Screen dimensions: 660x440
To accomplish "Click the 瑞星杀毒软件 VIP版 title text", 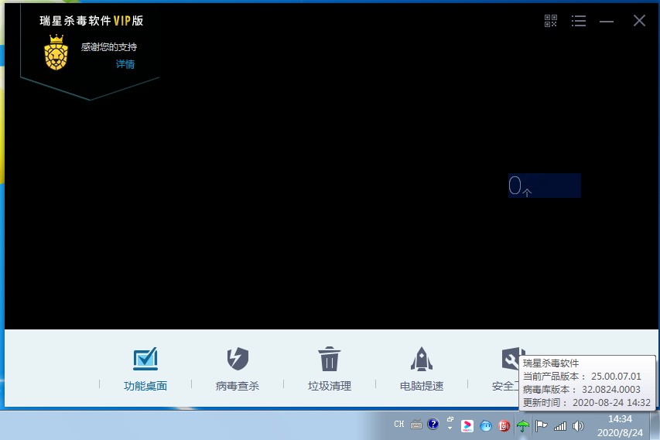I will (x=91, y=21).
